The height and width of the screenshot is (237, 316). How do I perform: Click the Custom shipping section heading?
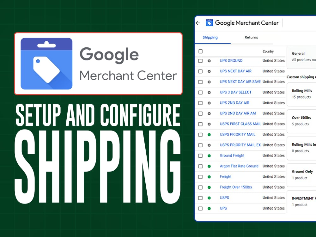pyautogui.click(x=301, y=77)
